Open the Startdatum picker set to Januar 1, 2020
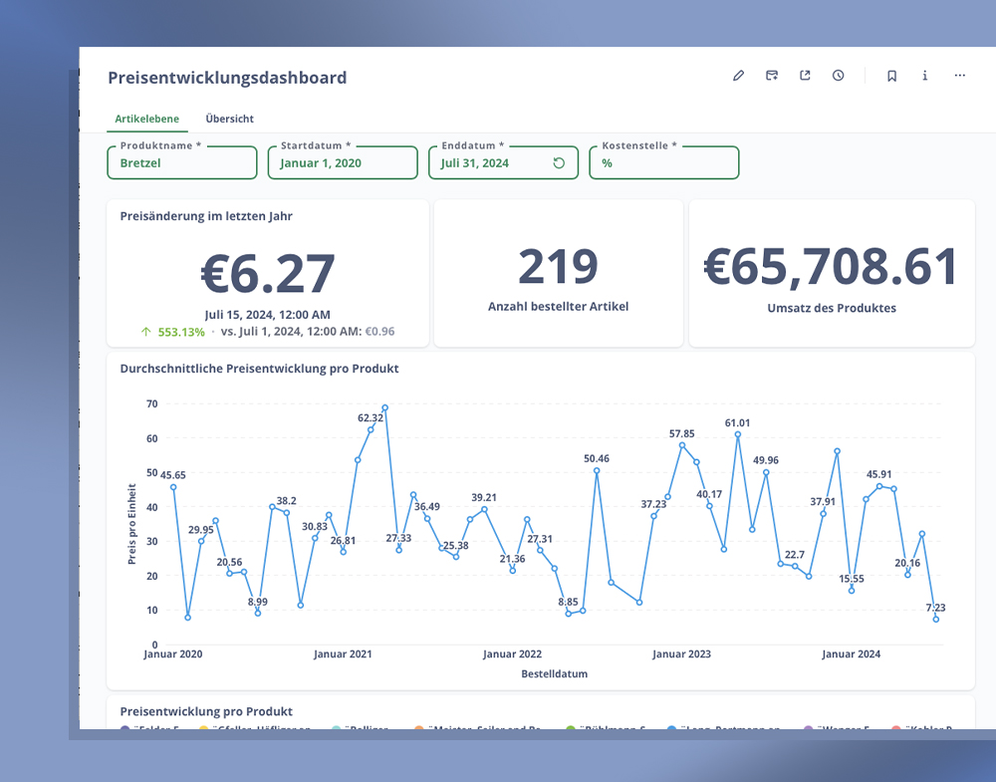 (x=342, y=163)
